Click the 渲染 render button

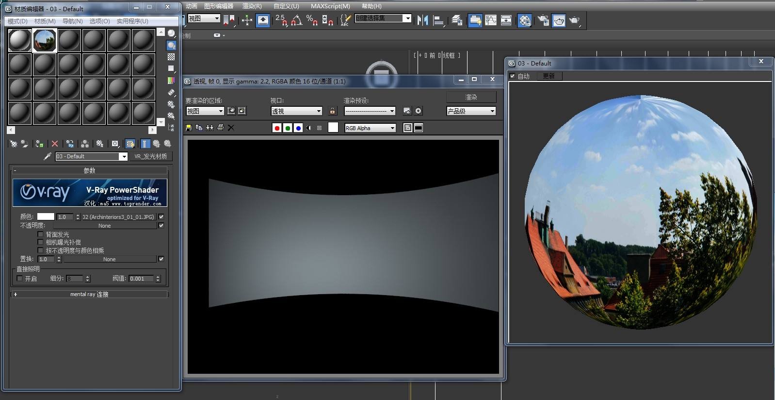471,97
